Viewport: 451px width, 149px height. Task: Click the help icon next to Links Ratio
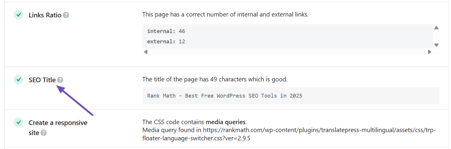pyautogui.click(x=66, y=15)
